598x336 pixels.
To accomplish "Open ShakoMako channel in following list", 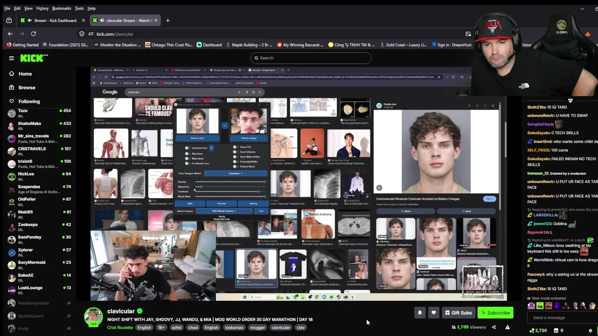I will (x=39, y=126).
